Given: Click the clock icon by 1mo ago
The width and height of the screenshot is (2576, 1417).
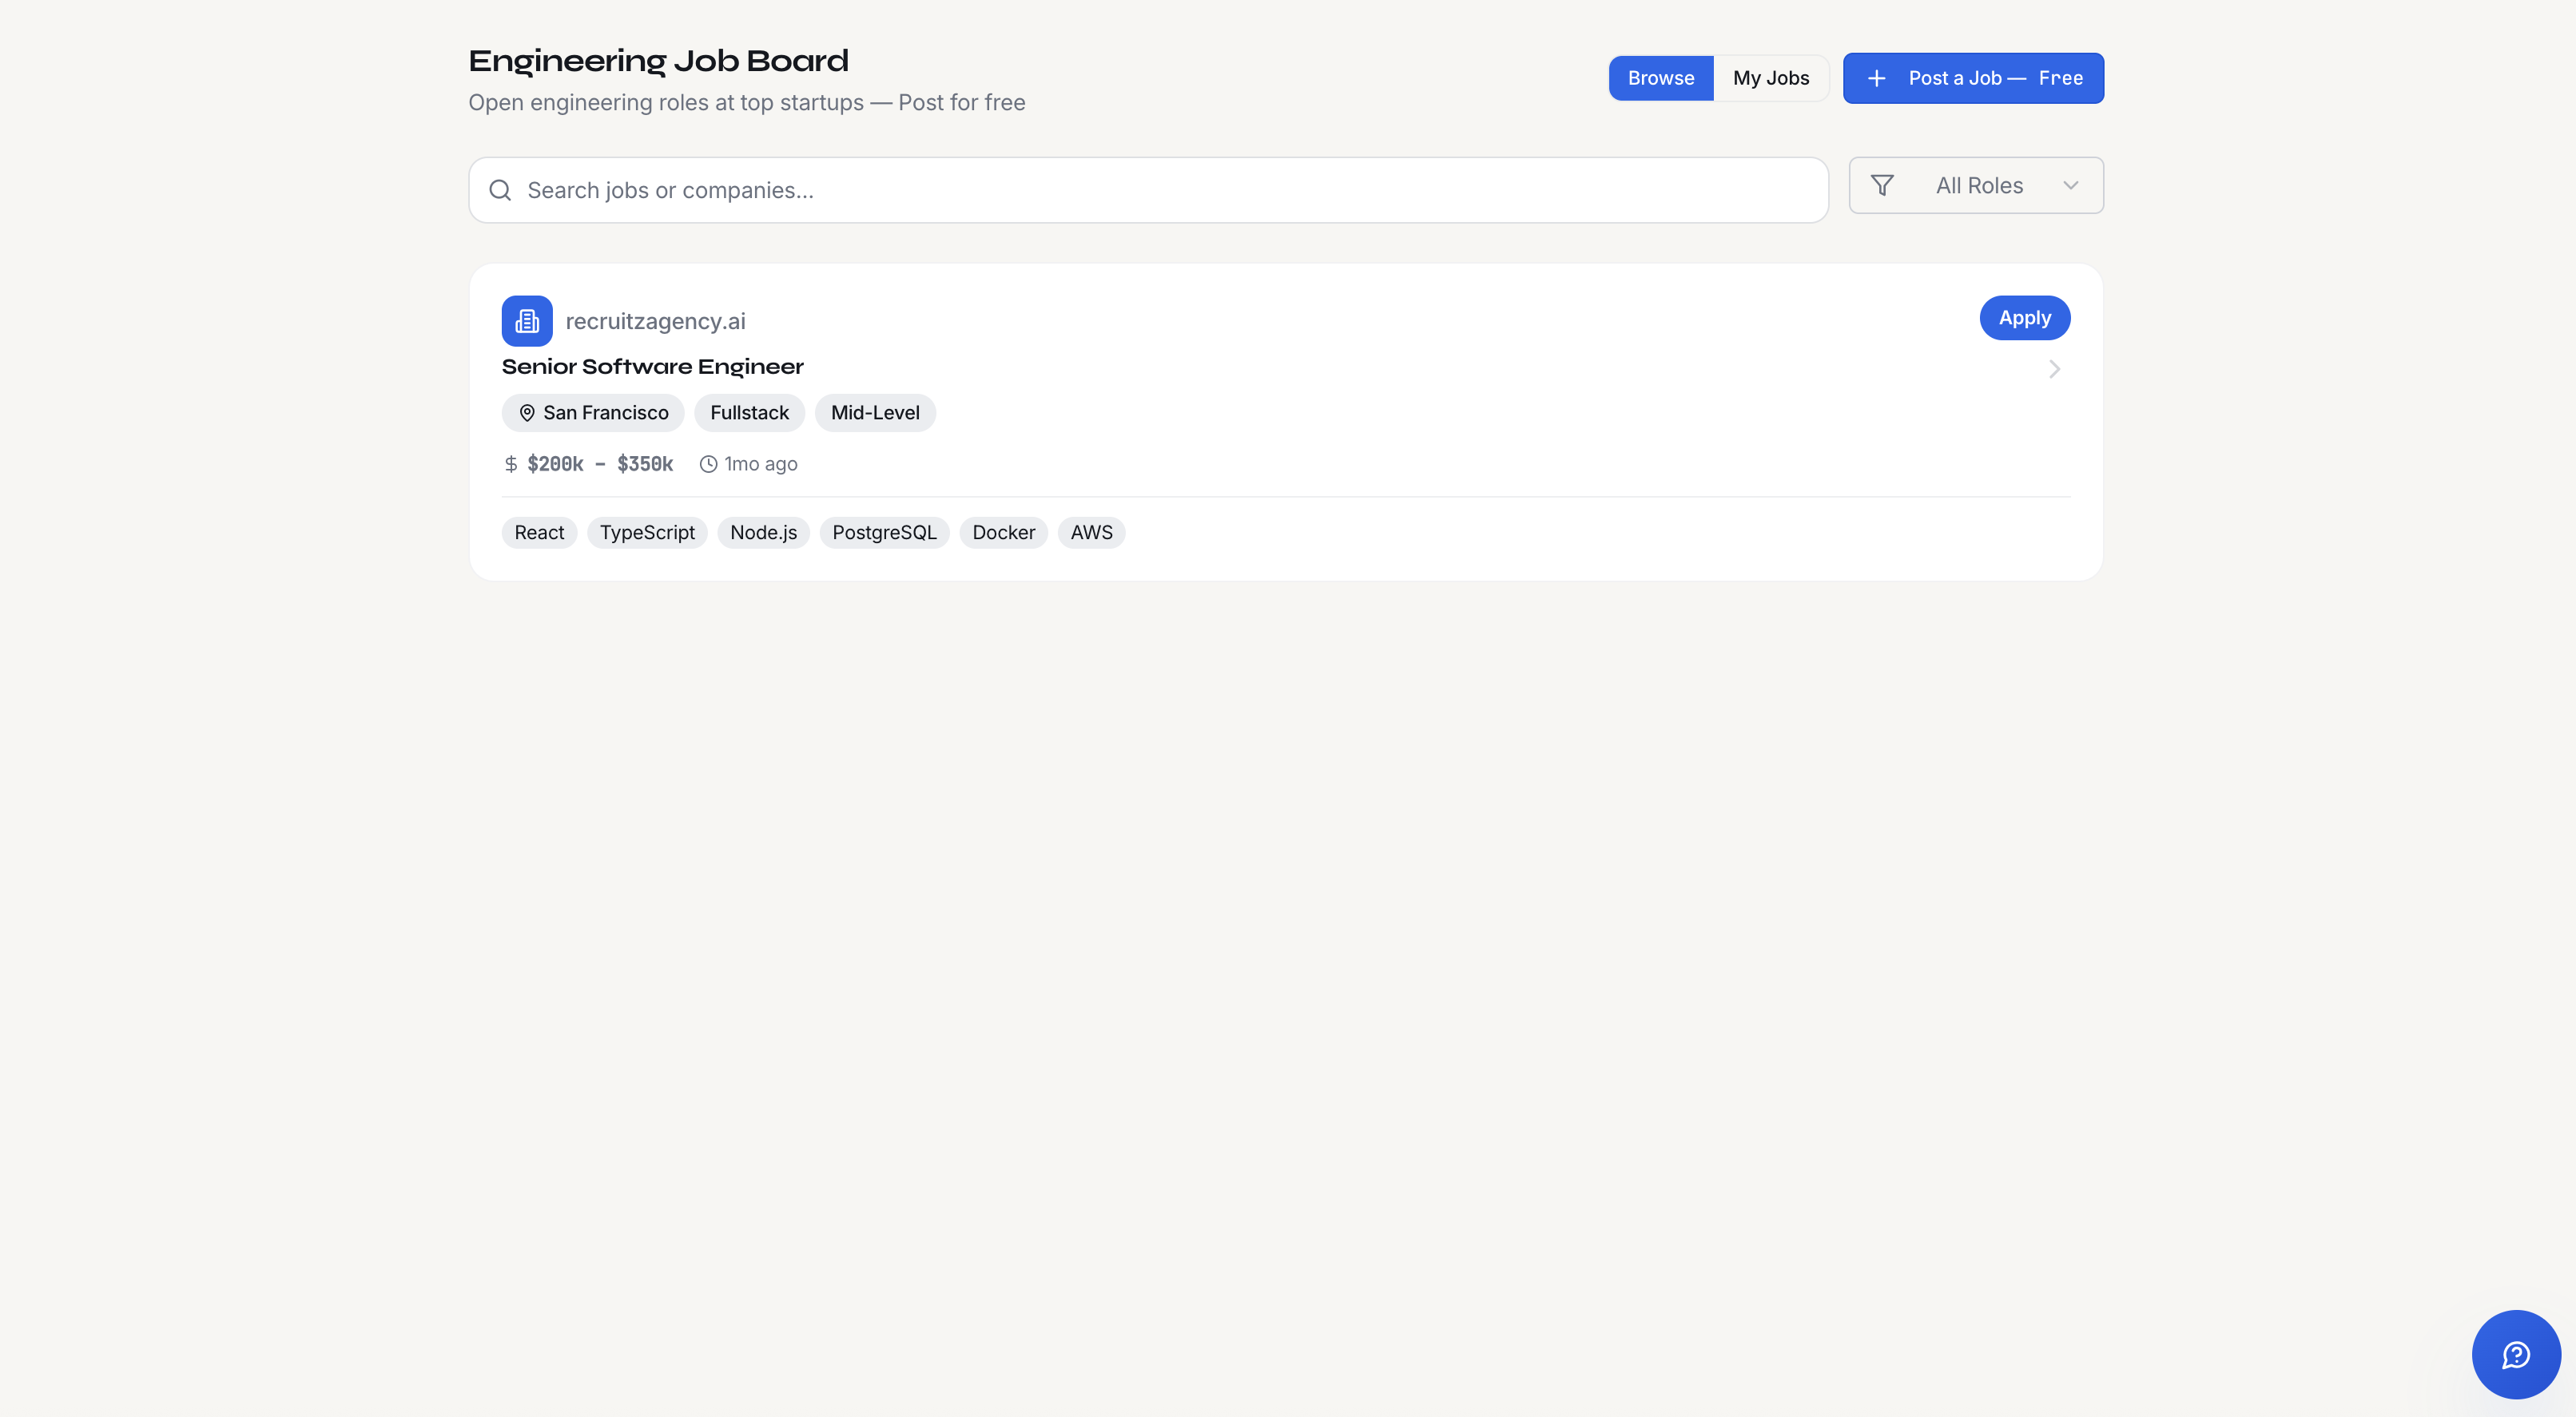Looking at the screenshot, I should [708, 464].
